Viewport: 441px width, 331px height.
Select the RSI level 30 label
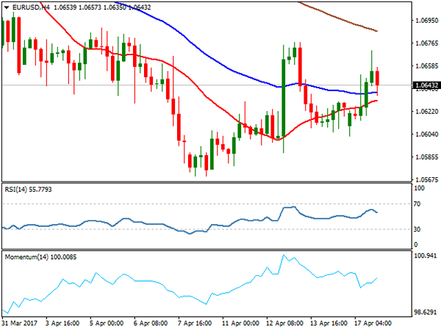point(417,229)
